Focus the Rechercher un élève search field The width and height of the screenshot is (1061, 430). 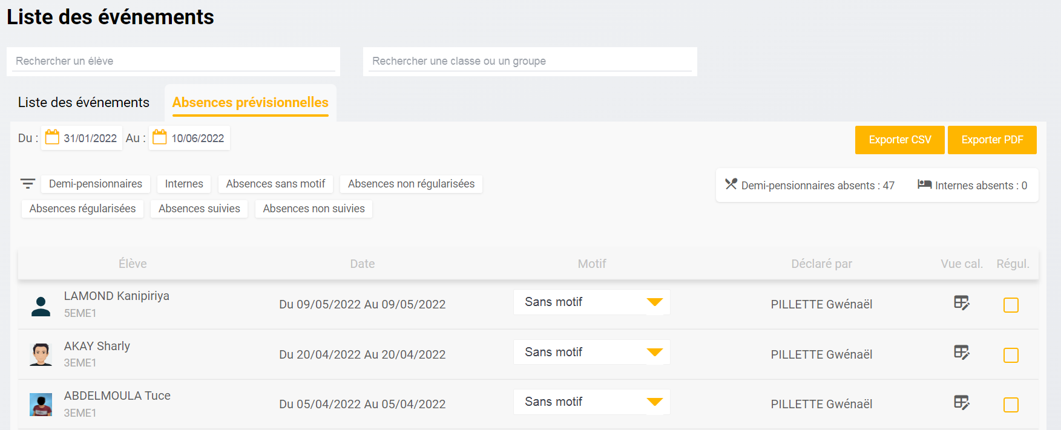click(x=173, y=61)
